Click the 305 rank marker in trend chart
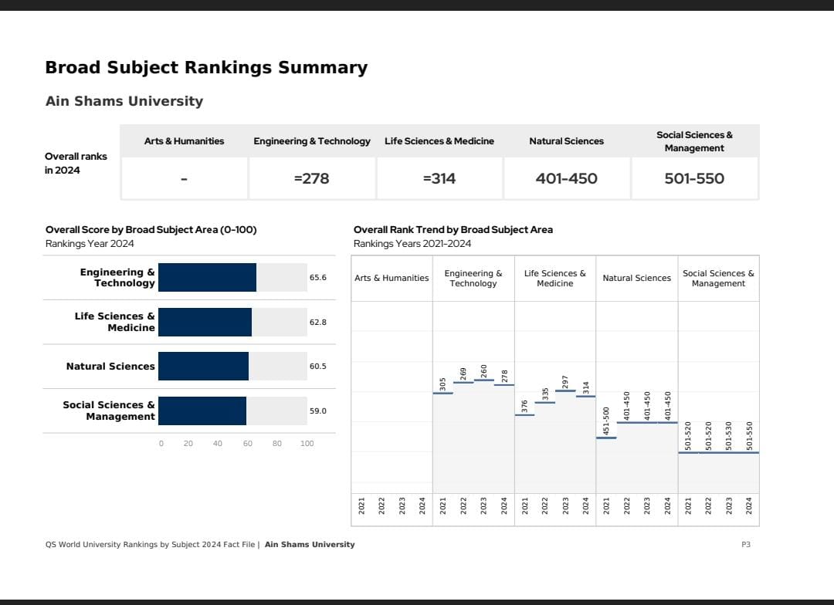Image resolution: width=834 pixels, height=605 pixels. click(x=442, y=393)
